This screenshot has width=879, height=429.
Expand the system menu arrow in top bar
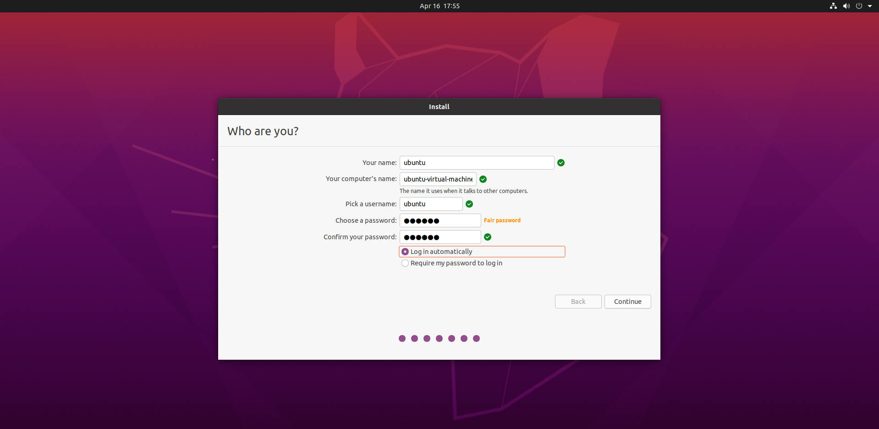coord(870,6)
